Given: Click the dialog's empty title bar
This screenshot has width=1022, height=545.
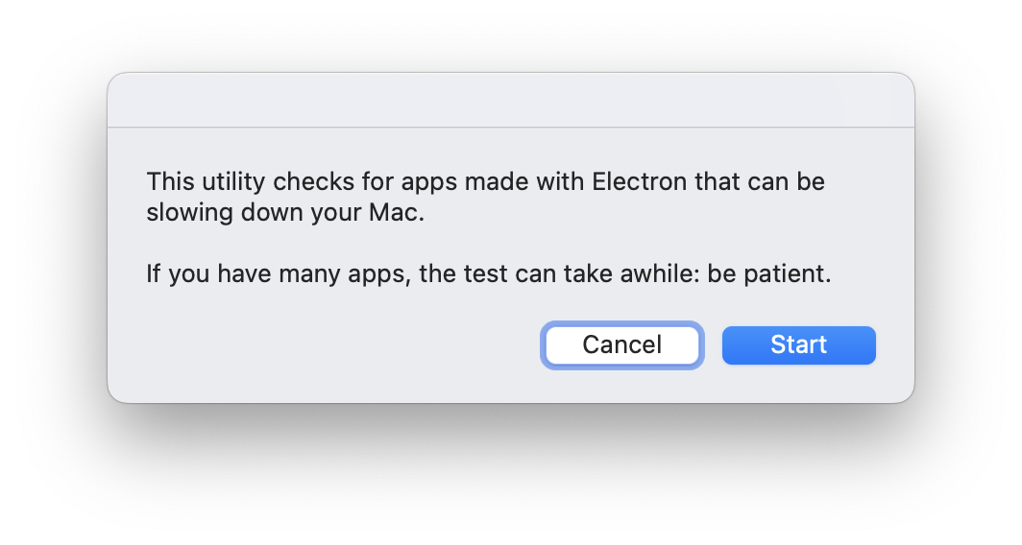Looking at the screenshot, I should pyautogui.click(x=510, y=101).
